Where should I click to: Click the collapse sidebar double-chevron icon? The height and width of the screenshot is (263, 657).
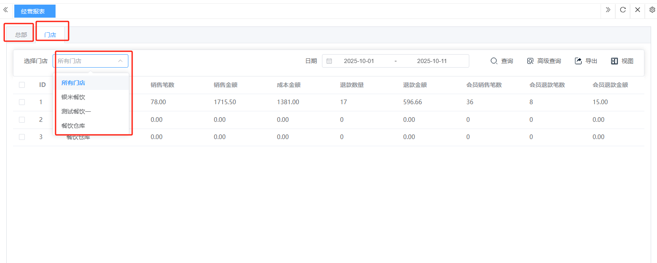click(x=5, y=10)
